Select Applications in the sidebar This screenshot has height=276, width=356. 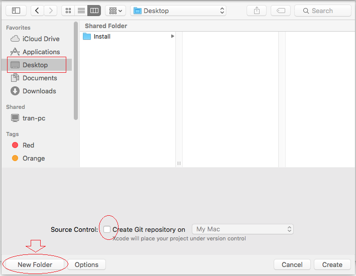click(36, 52)
